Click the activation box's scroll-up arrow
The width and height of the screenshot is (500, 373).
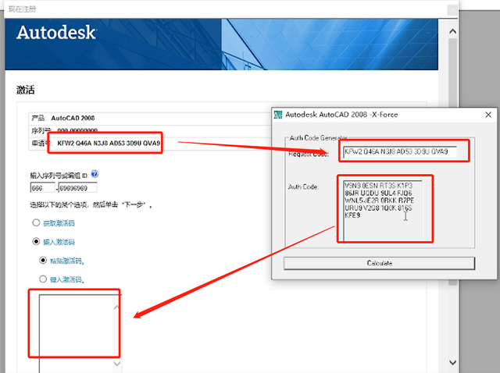point(116,307)
